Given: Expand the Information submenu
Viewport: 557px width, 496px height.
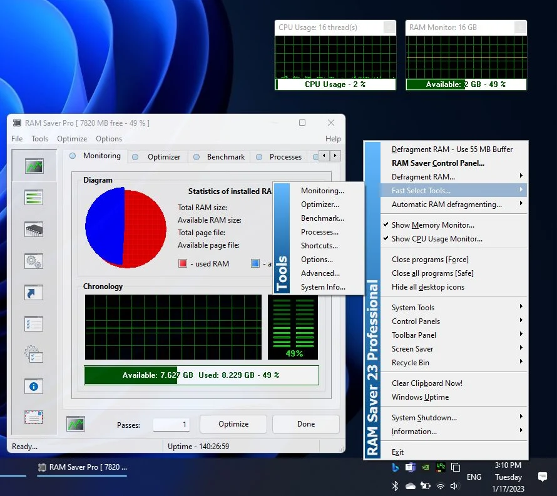Looking at the screenshot, I should 454,432.
